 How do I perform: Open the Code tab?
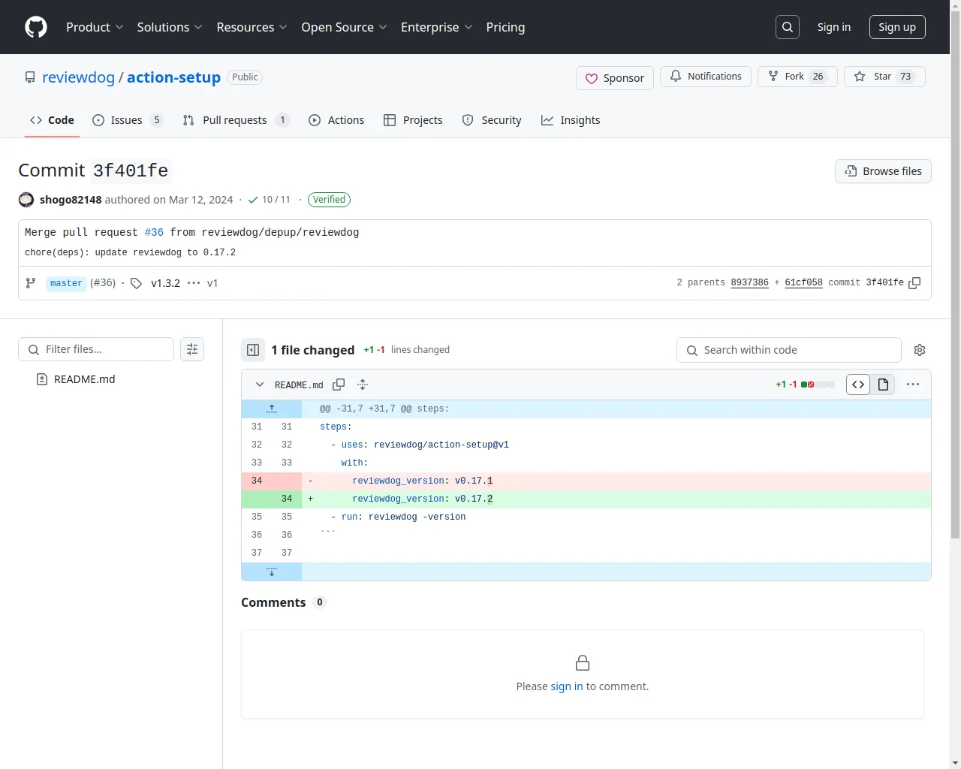(x=52, y=120)
